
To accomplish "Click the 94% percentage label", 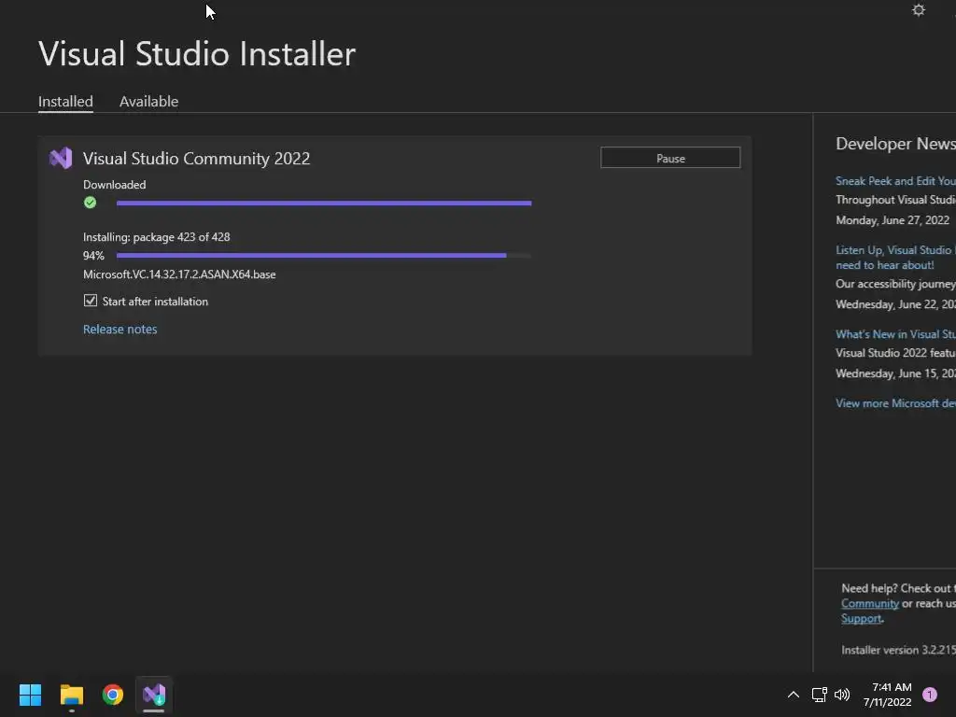I will pyautogui.click(x=94, y=256).
